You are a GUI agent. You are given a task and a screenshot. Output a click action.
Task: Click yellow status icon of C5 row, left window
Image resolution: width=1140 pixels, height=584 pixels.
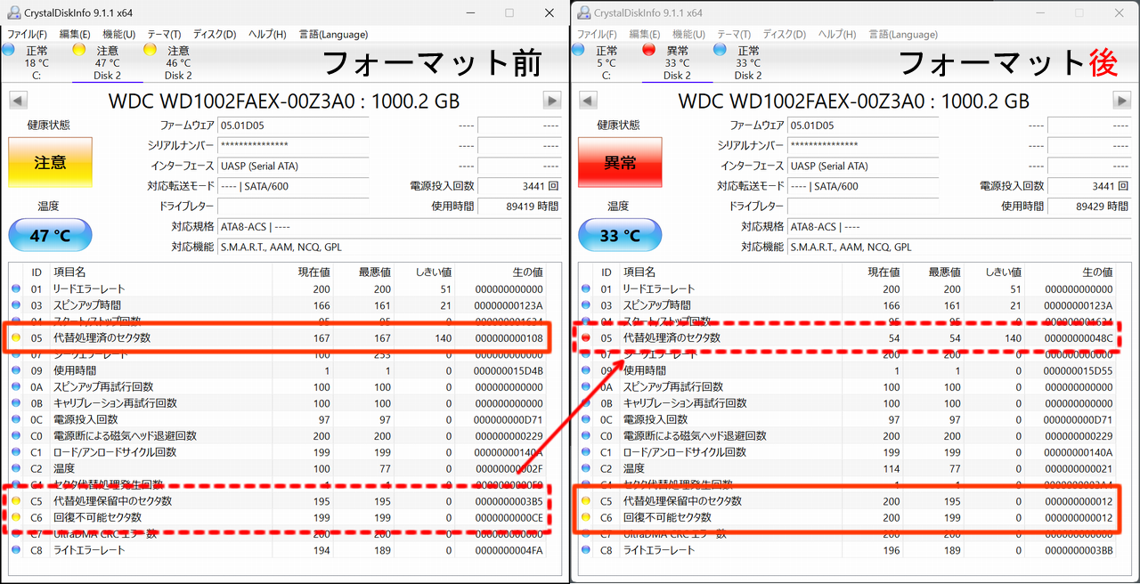coord(15,501)
